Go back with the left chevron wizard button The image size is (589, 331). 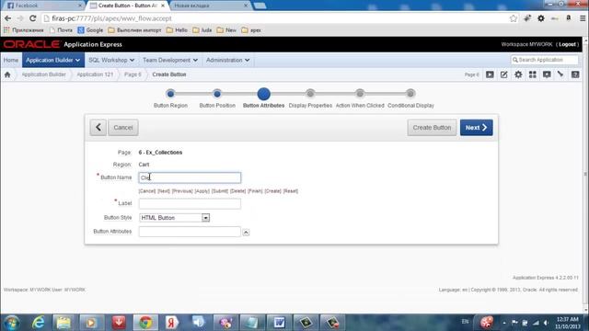(x=98, y=128)
